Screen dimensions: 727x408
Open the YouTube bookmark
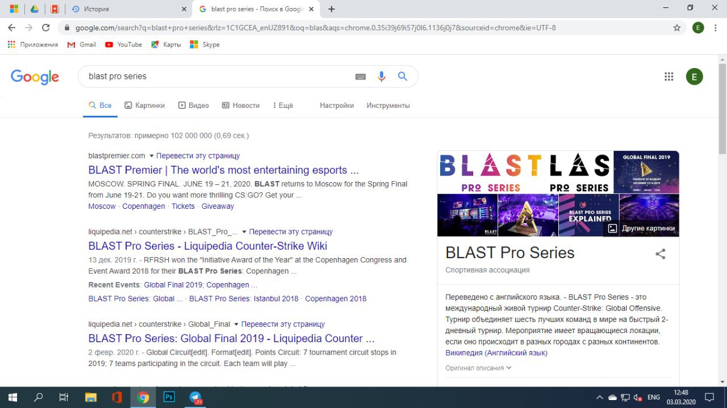tap(123, 44)
